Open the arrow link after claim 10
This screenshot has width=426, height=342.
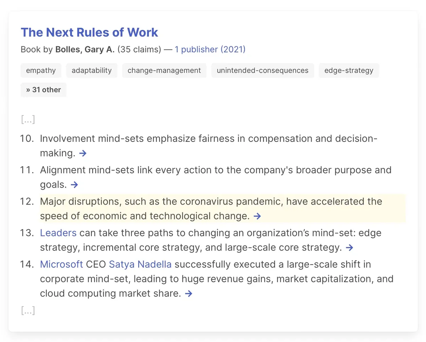coord(83,153)
